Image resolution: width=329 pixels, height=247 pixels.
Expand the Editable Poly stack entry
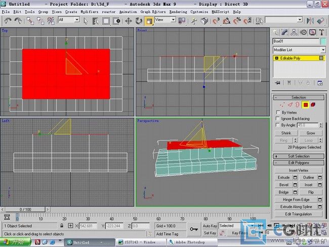click(x=277, y=58)
